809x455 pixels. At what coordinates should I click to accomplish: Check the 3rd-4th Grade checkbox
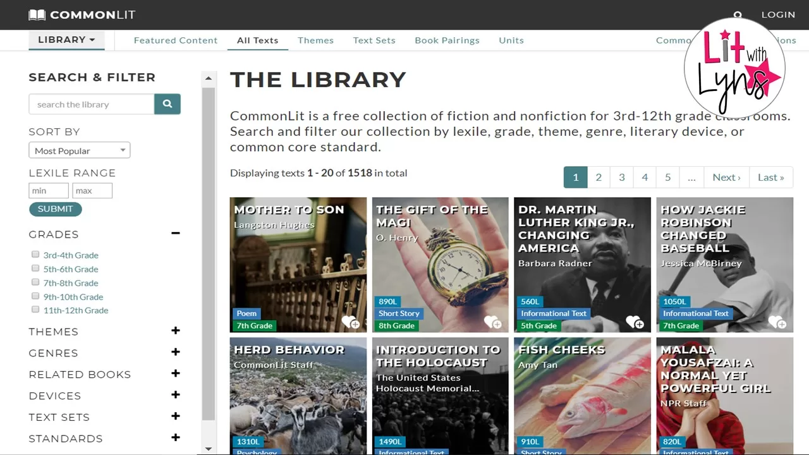[x=35, y=255]
